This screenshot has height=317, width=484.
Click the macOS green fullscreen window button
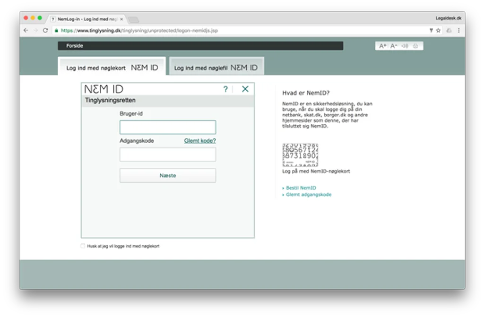point(40,18)
